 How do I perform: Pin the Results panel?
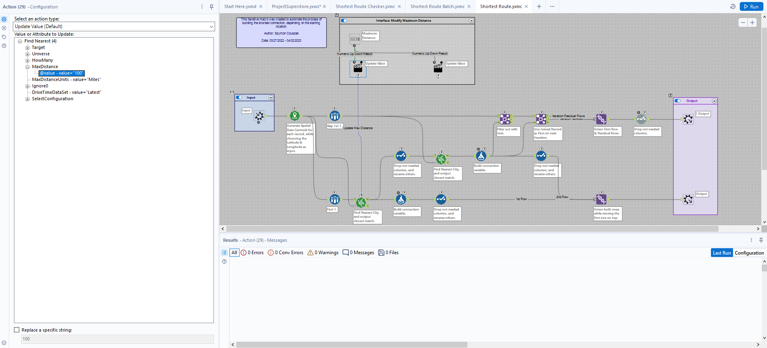click(761, 240)
